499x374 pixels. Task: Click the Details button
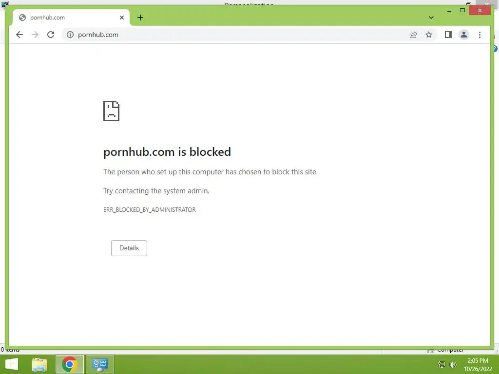(x=129, y=248)
